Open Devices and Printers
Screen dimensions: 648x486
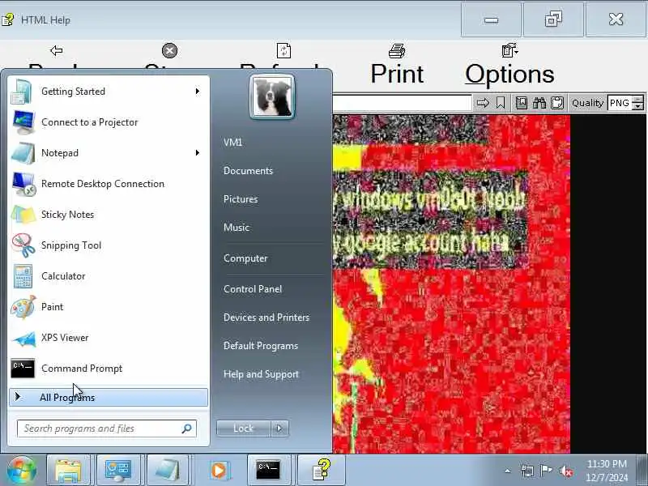(x=266, y=318)
